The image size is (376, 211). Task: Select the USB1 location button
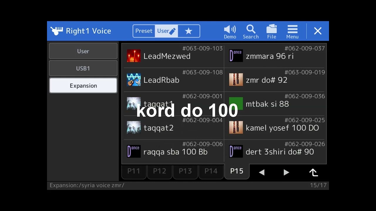83,68
